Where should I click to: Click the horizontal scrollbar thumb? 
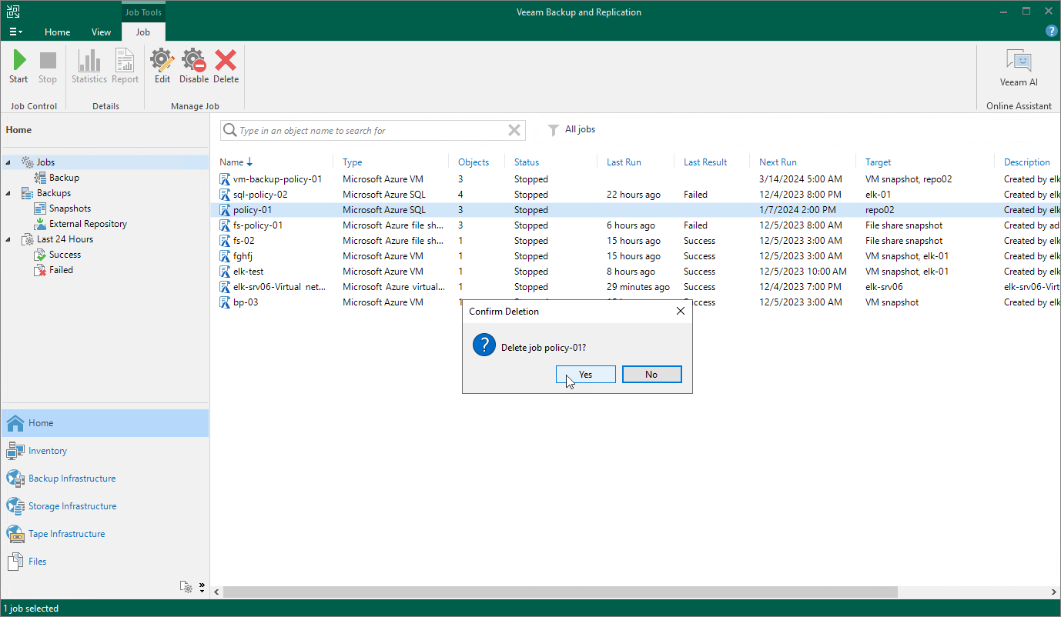point(561,592)
